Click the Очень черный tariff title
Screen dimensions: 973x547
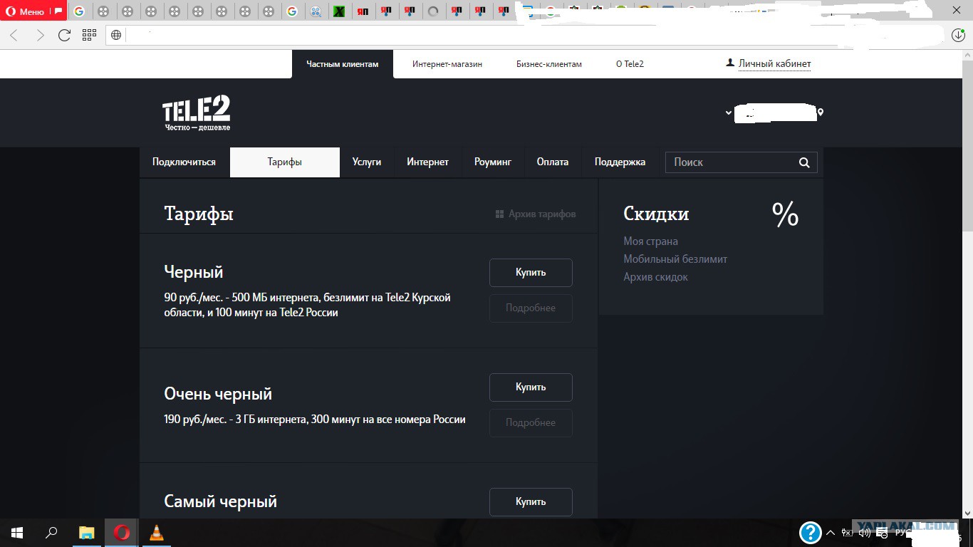(218, 394)
